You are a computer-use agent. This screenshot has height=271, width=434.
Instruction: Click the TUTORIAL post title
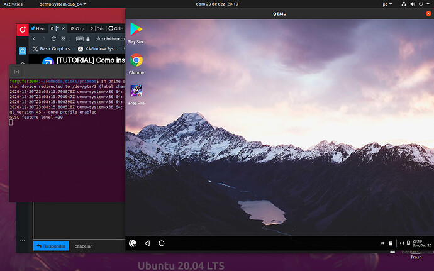coord(91,60)
